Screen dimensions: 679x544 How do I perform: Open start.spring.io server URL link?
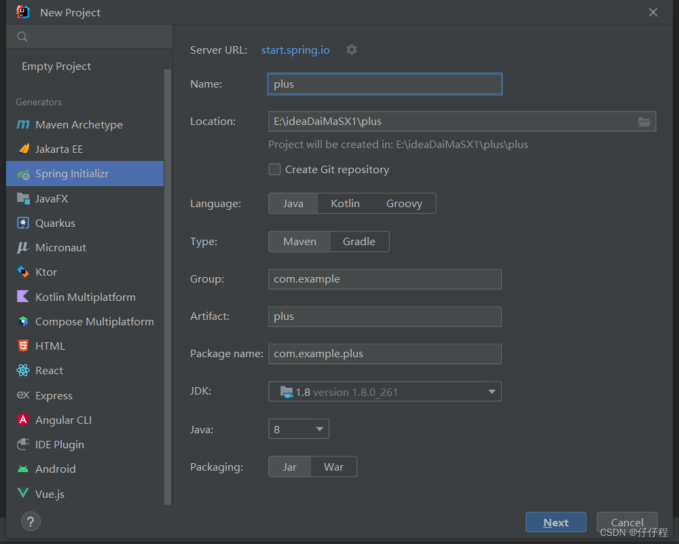click(295, 50)
